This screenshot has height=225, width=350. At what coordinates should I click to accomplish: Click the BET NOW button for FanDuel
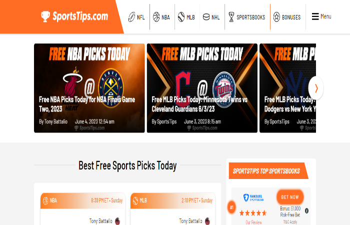290,197
